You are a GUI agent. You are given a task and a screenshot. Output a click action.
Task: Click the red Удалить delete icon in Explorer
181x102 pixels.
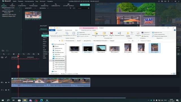tap(111, 33)
